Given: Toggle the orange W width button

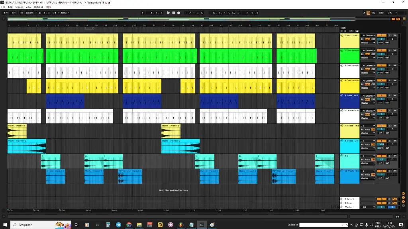Looking at the screenshot, I should tap(398, 19).
